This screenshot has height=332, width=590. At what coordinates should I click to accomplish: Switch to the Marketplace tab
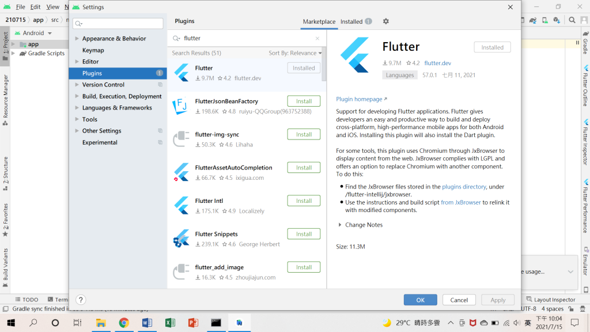pyautogui.click(x=319, y=21)
